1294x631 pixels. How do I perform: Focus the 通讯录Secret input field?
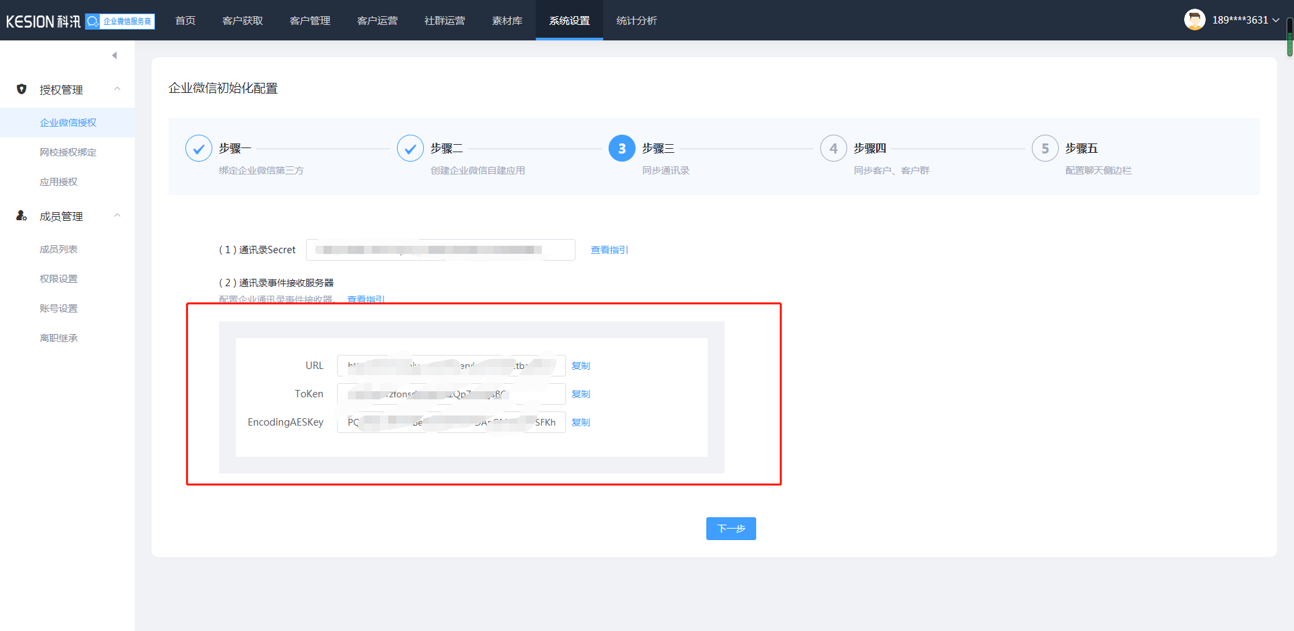pyautogui.click(x=440, y=250)
